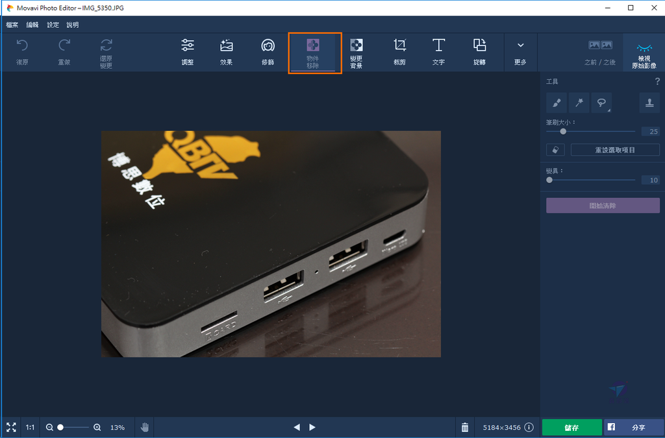Open the Text (文字) tool
This screenshot has height=438, width=665.
(x=438, y=52)
